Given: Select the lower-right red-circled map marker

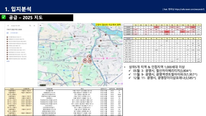Looking at the screenshot, I should click(x=90, y=61).
